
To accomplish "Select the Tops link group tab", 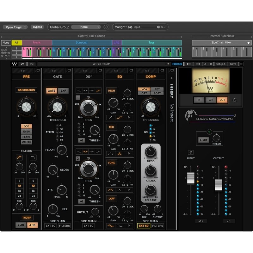I will pyautogui.click(x=152, y=43).
